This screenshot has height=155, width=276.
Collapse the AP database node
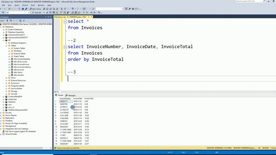pyautogui.click(x=3, y=40)
